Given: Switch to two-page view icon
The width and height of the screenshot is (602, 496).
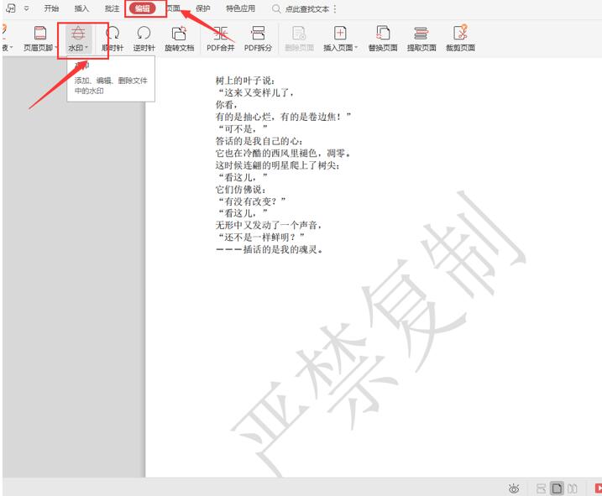Looking at the screenshot, I should 573,488.
